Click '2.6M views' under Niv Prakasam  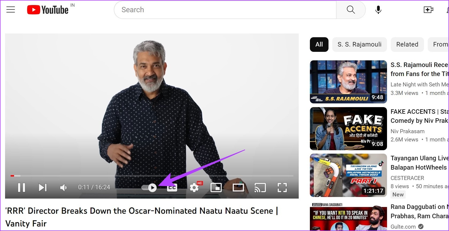[404, 140]
